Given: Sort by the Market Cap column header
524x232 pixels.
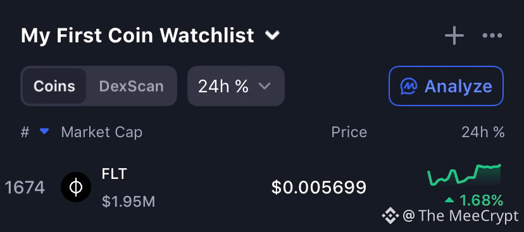Looking at the screenshot, I should coord(102,132).
